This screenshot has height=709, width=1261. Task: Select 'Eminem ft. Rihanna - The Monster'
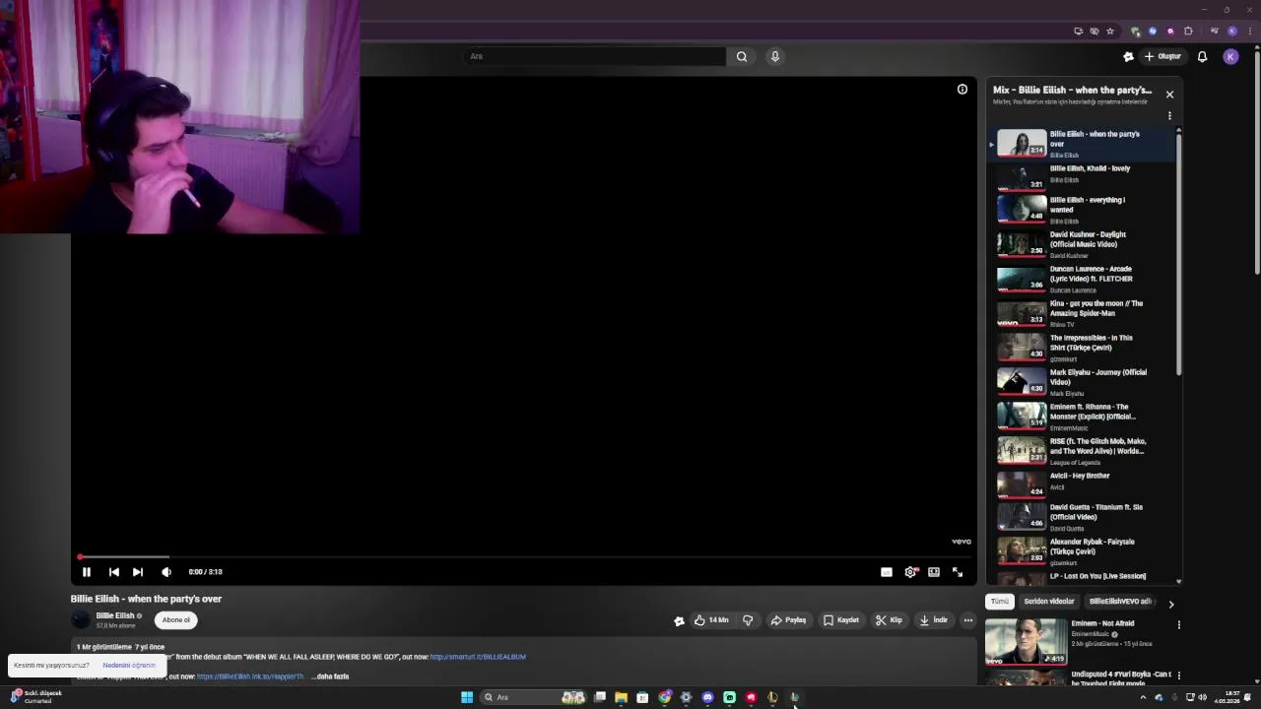pos(1082,416)
